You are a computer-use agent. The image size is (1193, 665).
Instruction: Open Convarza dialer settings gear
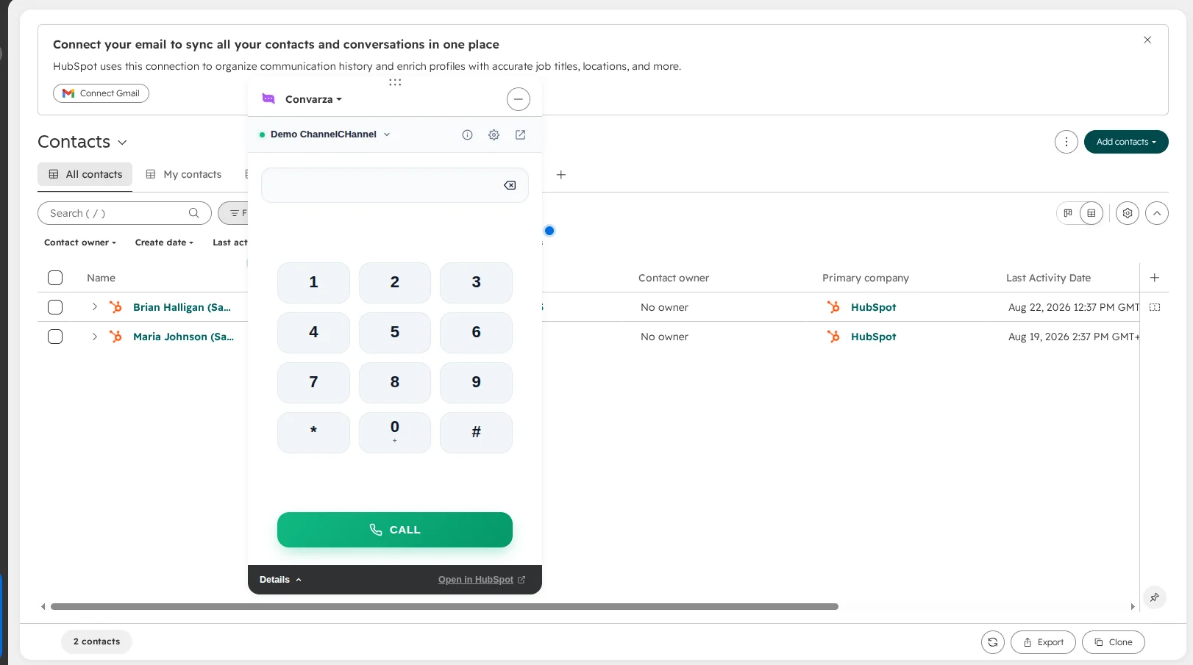[x=494, y=134]
